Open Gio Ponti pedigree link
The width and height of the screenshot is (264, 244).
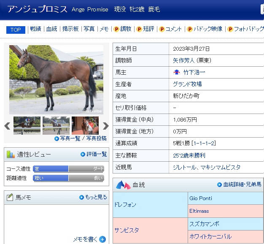point(200,198)
